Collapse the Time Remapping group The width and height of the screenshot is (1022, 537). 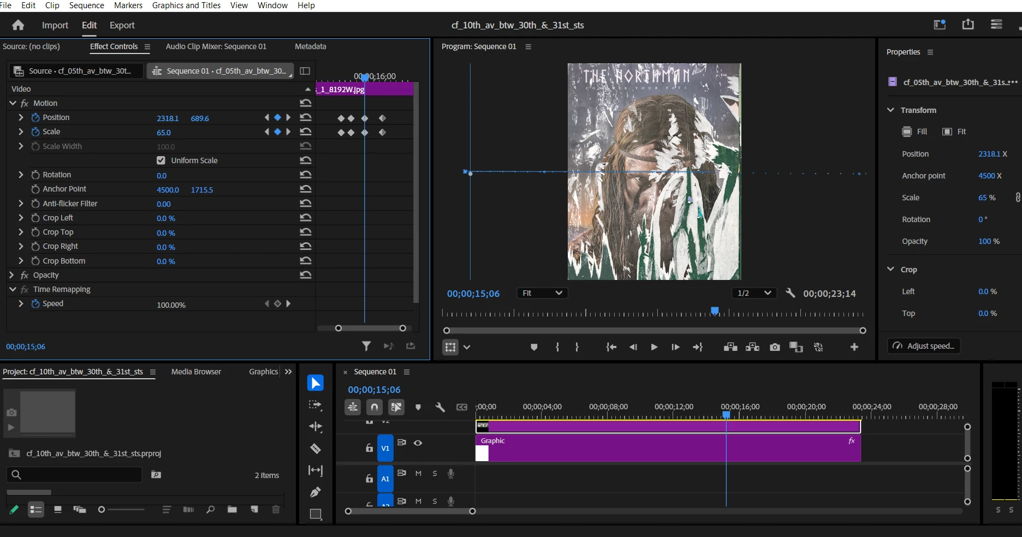(13, 289)
